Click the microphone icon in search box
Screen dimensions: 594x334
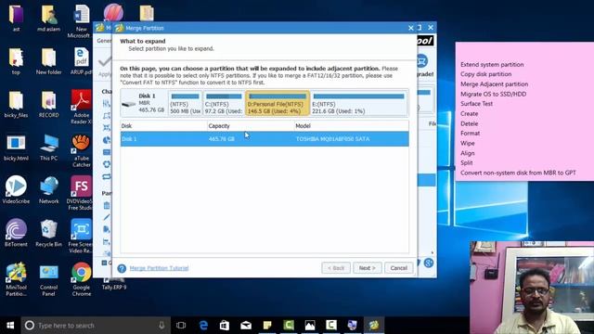tap(161, 326)
